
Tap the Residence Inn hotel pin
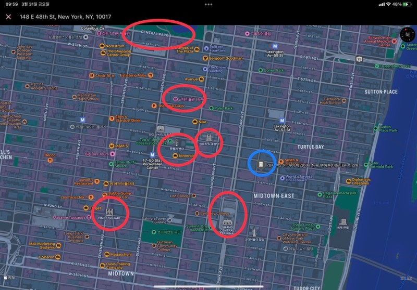click(261, 164)
